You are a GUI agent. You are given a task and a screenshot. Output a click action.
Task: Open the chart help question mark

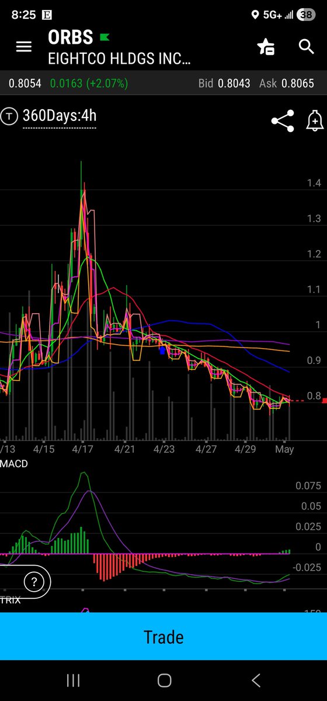pos(34,581)
